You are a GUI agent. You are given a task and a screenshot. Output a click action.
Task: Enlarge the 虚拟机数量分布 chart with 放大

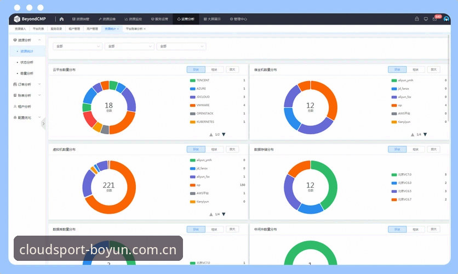[232, 149]
